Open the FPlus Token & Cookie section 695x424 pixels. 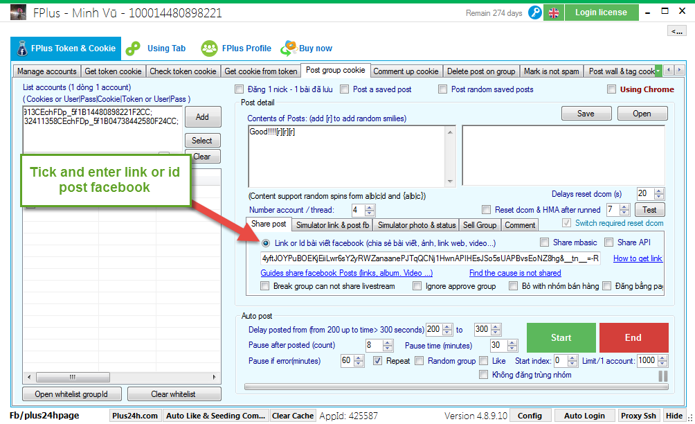(x=66, y=48)
